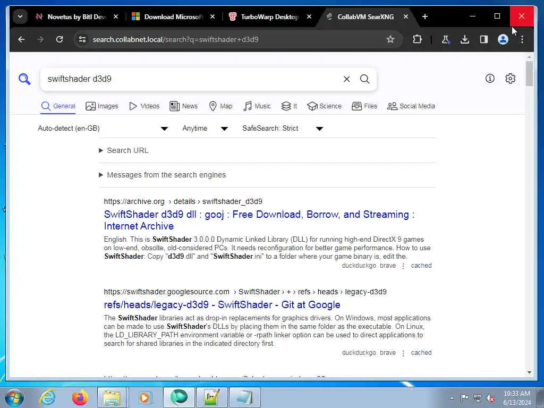Close the TurboWarp Desktop tab

309,16
